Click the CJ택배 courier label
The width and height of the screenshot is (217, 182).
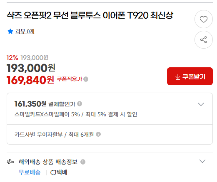59,172
